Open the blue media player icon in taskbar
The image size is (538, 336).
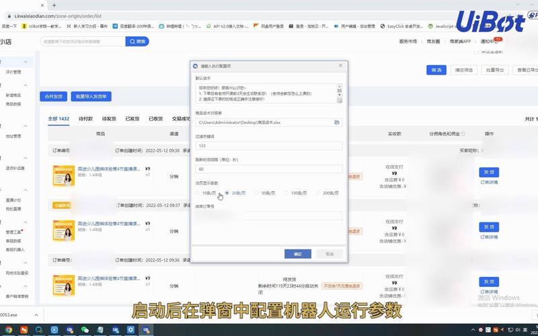(x=130, y=330)
